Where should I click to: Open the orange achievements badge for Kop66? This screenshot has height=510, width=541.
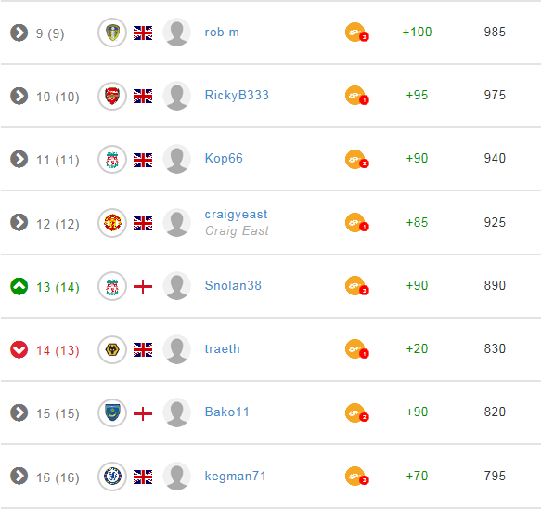pos(356,160)
